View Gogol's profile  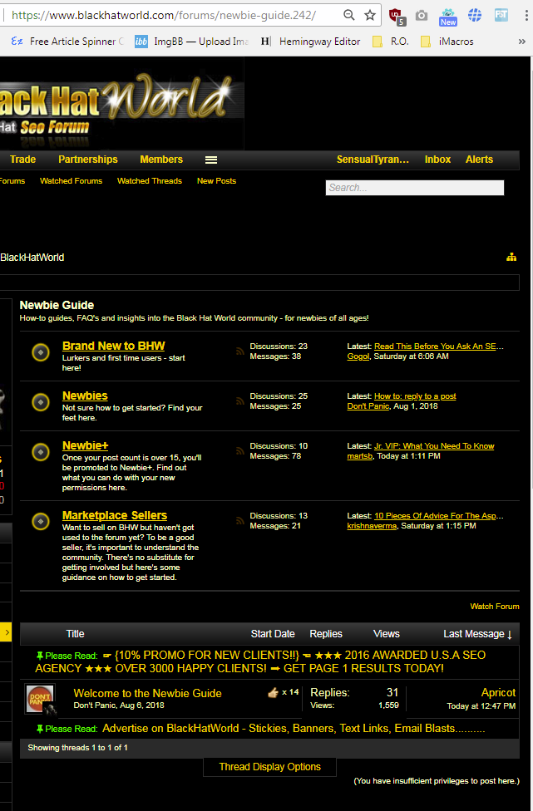[358, 356]
